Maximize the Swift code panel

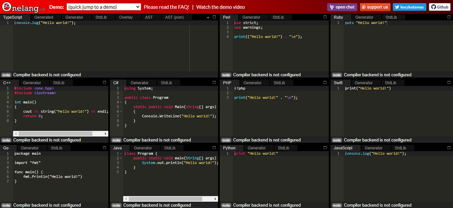click(x=449, y=82)
